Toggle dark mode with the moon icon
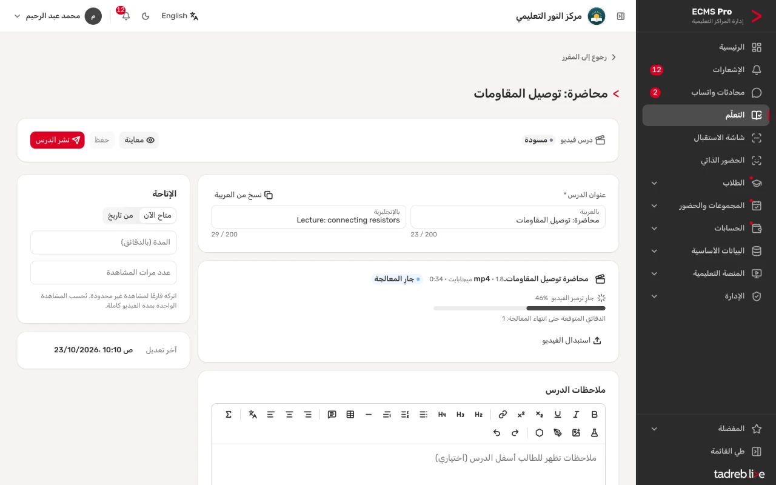This screenshot has width=776, height=485. pyautogui.click(x=145, y=16)
